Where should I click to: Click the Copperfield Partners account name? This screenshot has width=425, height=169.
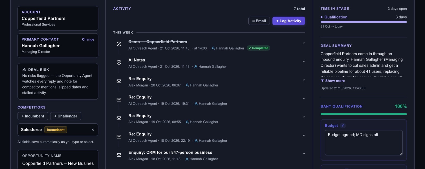(x=44, y=18)
